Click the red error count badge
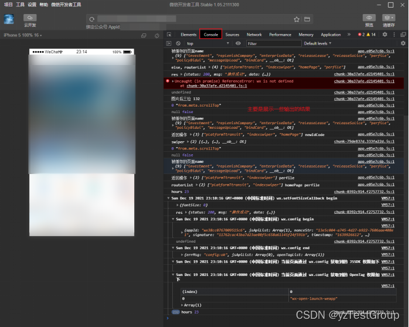Image resolution: width=409 pixels, height=327 pixels. point(362,35)
